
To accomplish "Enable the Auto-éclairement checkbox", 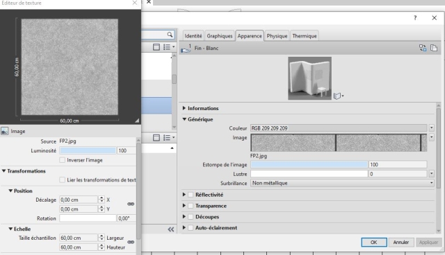I will 191,227.
